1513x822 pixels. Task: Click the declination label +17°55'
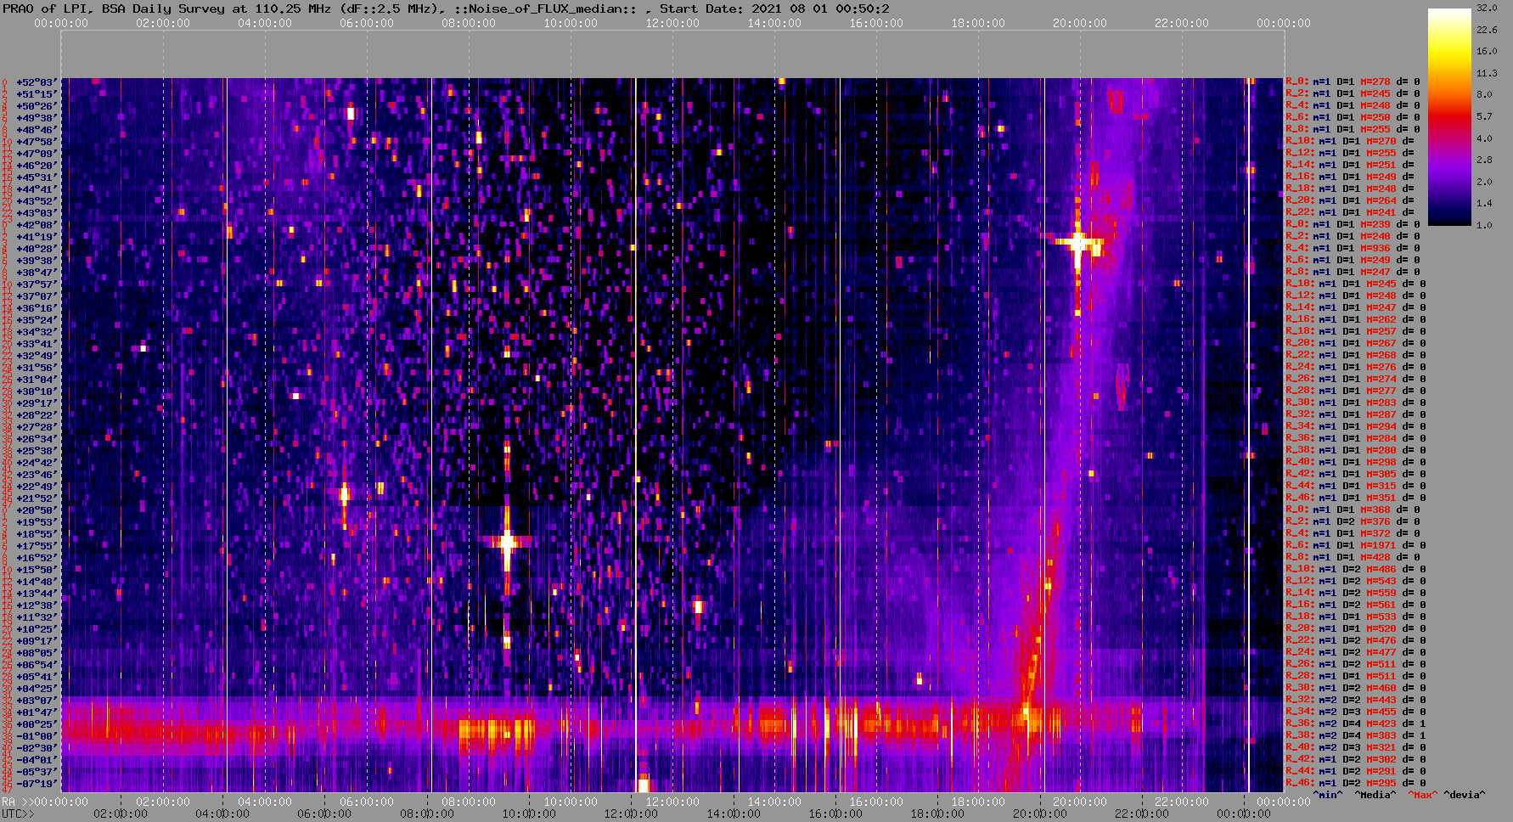(x=36, y=546)
